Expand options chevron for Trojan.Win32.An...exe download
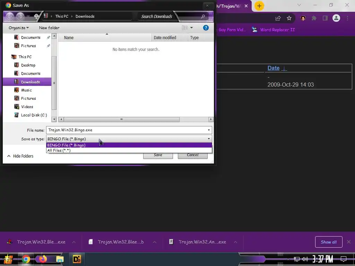The height and width of the screenshot is (266, 355). tap(235, 242)
